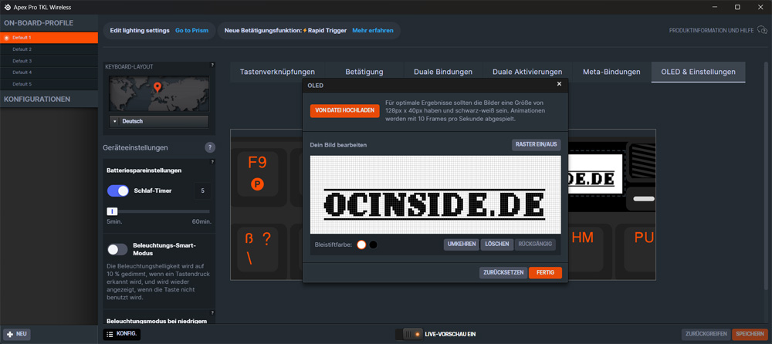772x344 pixels.
Task: Click the Schlaf-Timer value field
Action: pos(202,191)
